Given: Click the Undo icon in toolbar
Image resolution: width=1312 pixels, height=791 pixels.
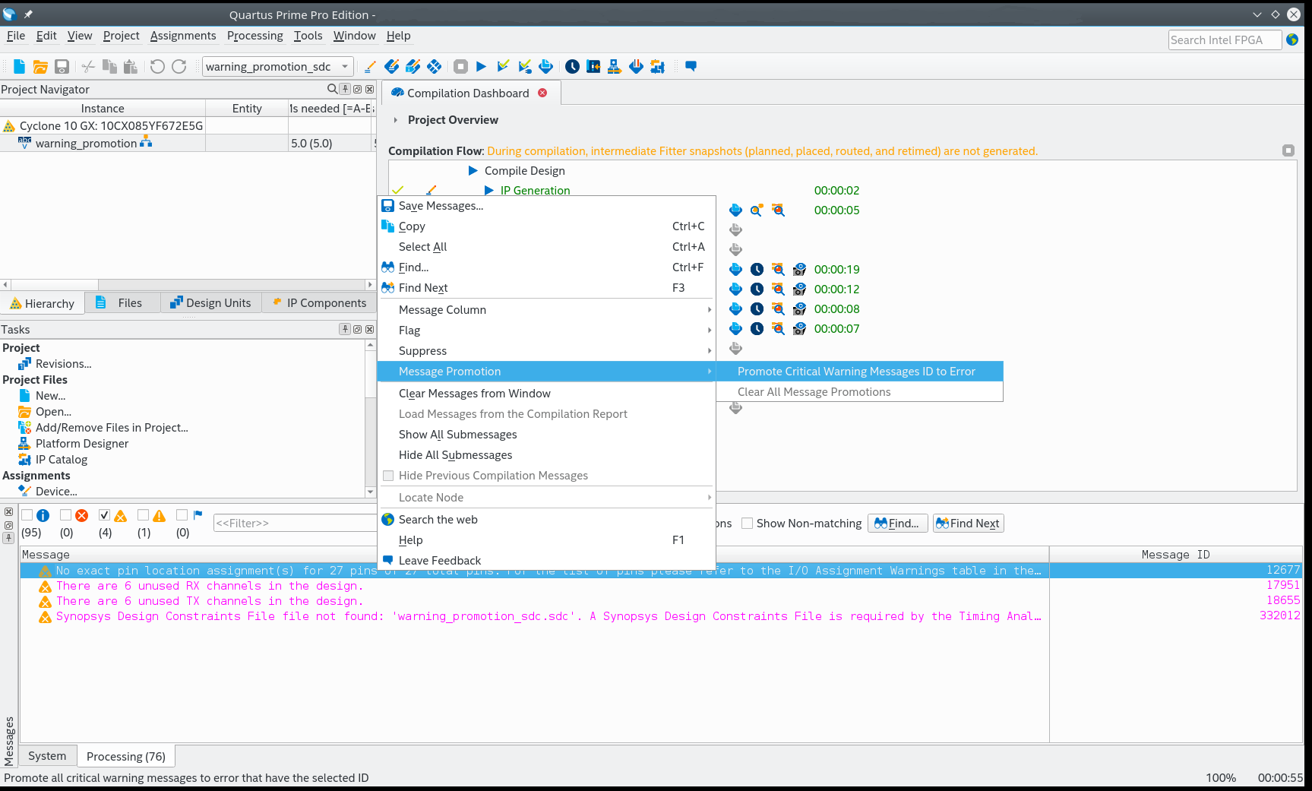Looking at the screenshot, I should 157,67.
